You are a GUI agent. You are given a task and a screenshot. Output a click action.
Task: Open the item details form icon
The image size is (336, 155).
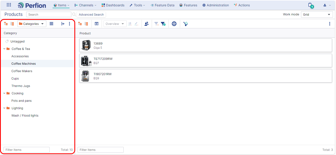96,24
